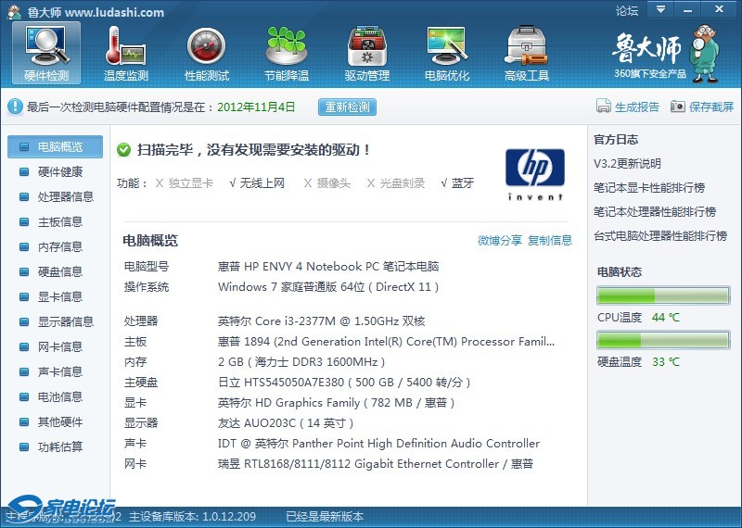Open 硬盘信息 from the sidebar list

point(59,271)
